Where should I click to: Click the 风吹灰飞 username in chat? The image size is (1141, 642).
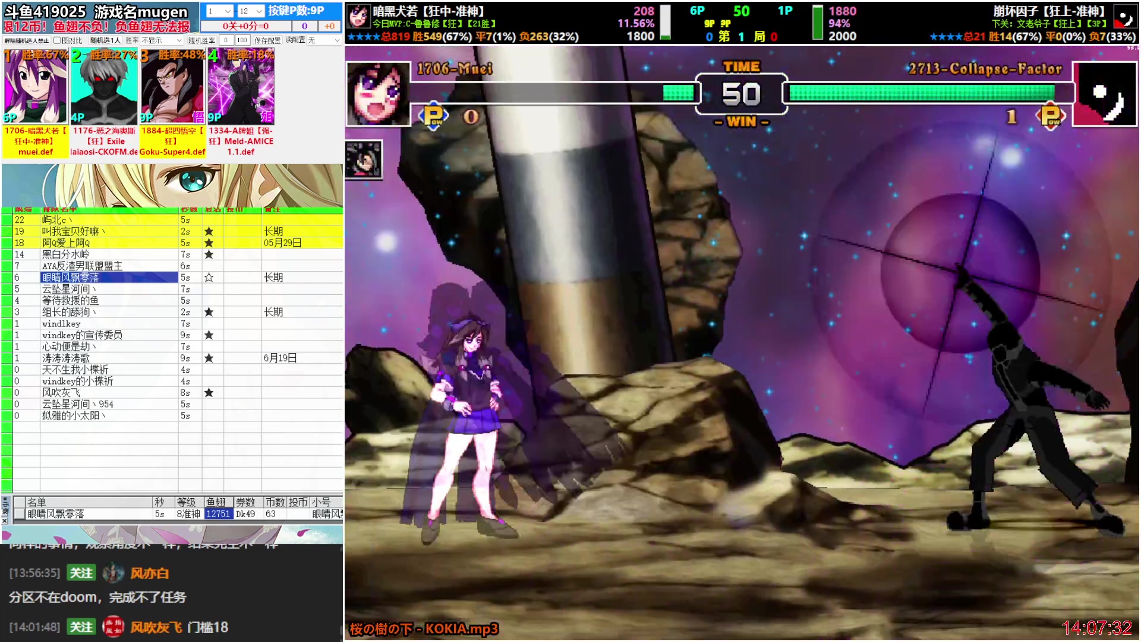(x=156, y=627)
